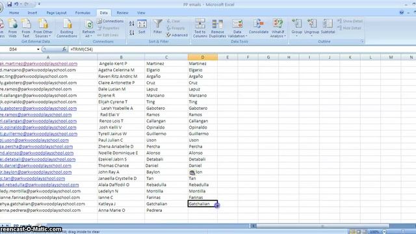Open the re.ramos underlined email link
This screenshot has height=234, width=416.
click(36, 114)
